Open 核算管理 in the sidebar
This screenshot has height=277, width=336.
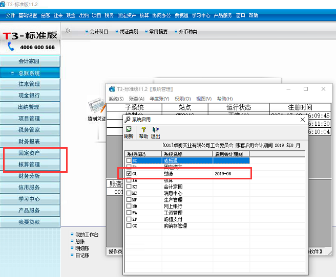point(30,165)
